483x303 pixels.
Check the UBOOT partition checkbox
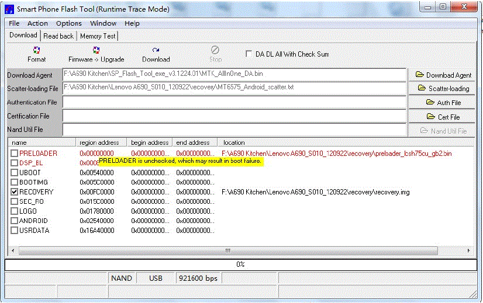click(x=14, y=173)
